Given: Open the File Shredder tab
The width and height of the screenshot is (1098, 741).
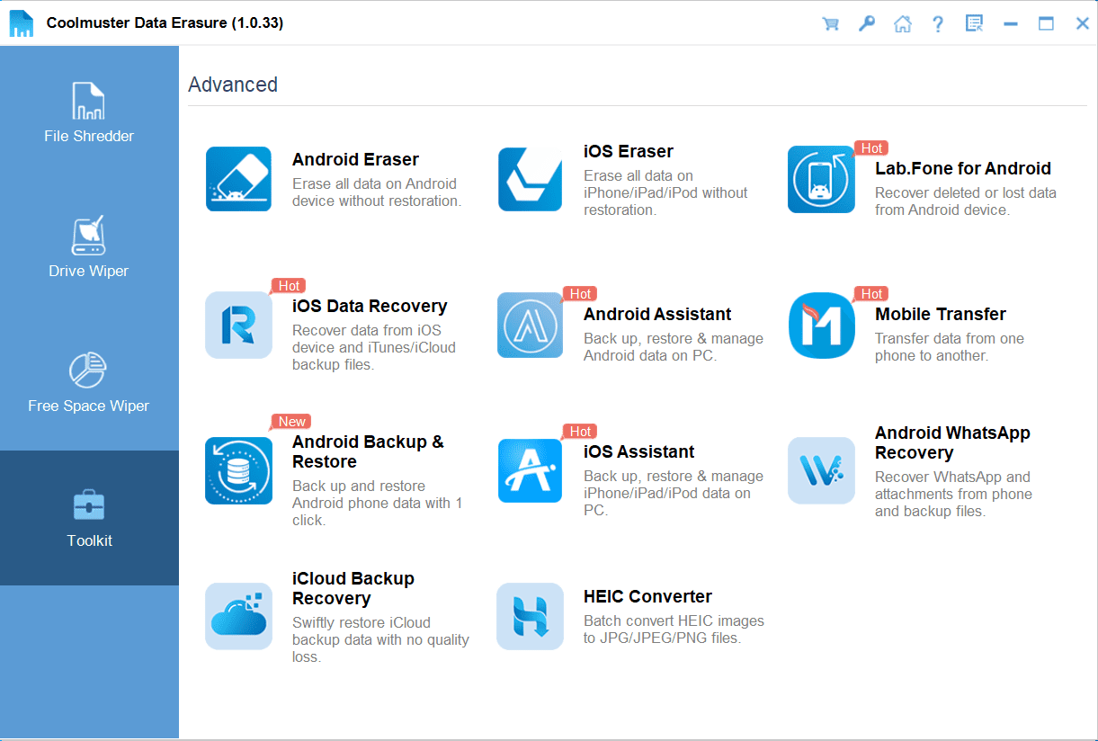Looking at the screenshot, I should click(89, 113).
